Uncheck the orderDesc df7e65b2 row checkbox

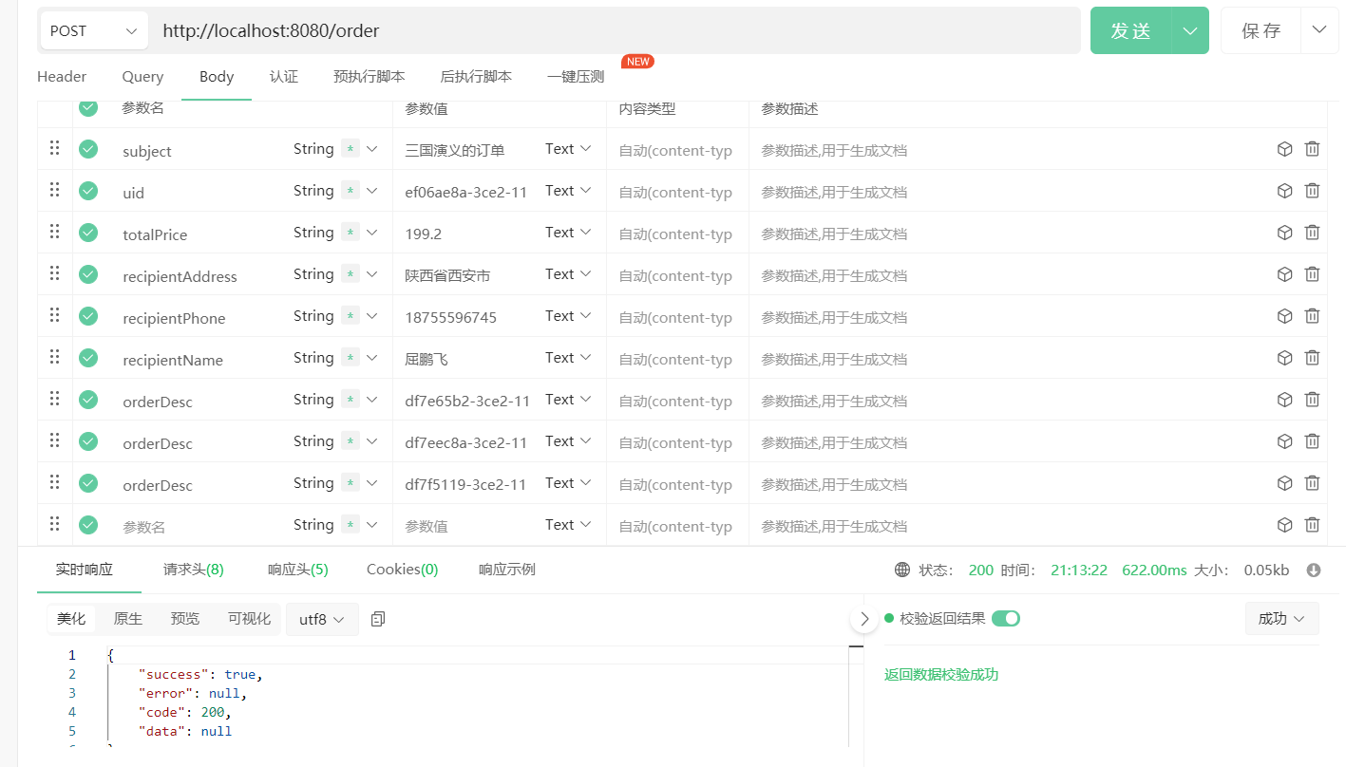coord(88,400)
